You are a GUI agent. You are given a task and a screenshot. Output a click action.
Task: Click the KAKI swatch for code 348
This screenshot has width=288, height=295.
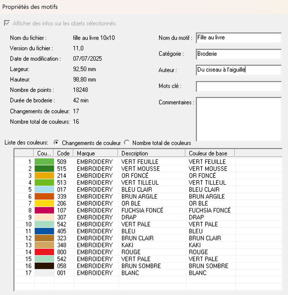[45, 245]
